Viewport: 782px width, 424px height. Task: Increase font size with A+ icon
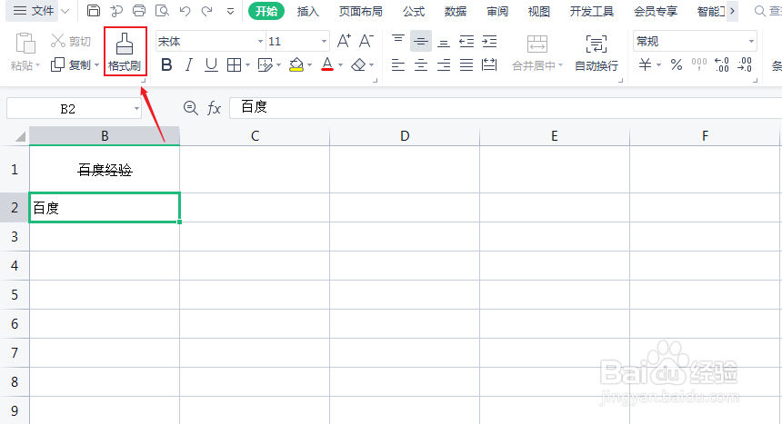344,41
